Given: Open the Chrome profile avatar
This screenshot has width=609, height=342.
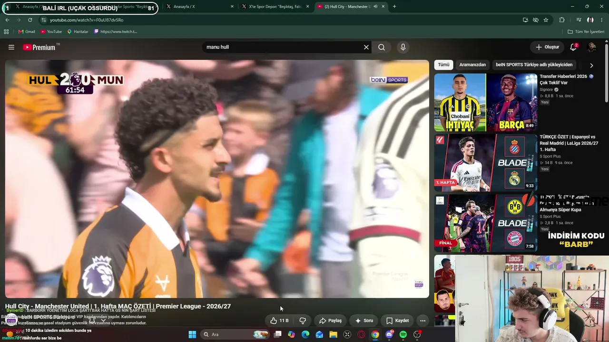Looking at the screenshot, I should click(590, 20).
